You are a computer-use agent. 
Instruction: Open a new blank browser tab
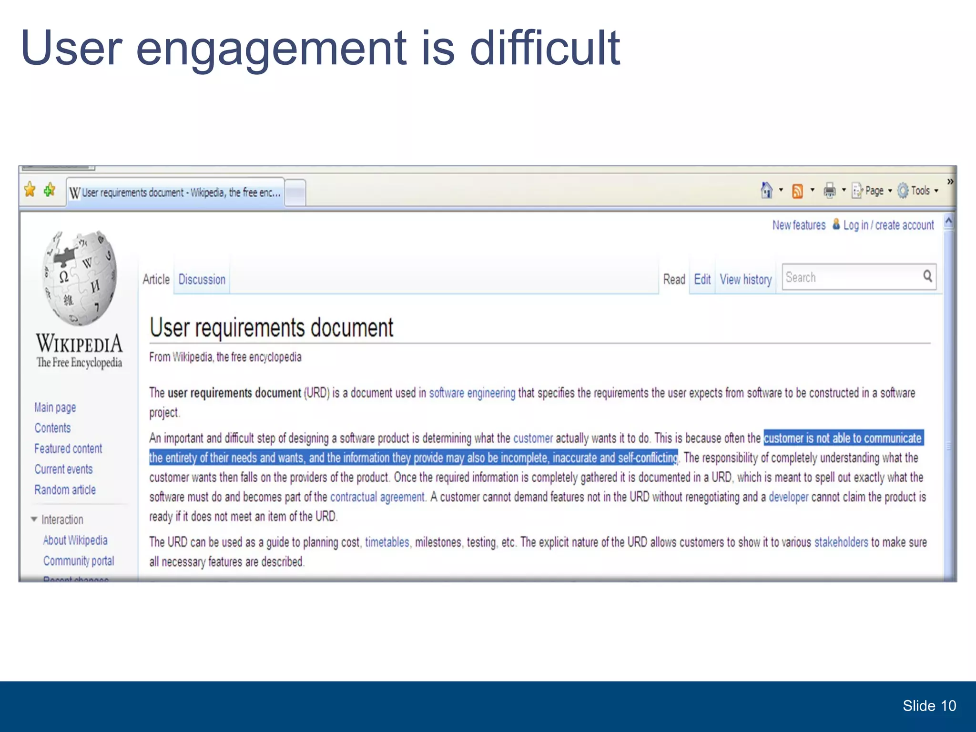pos(295,193)
